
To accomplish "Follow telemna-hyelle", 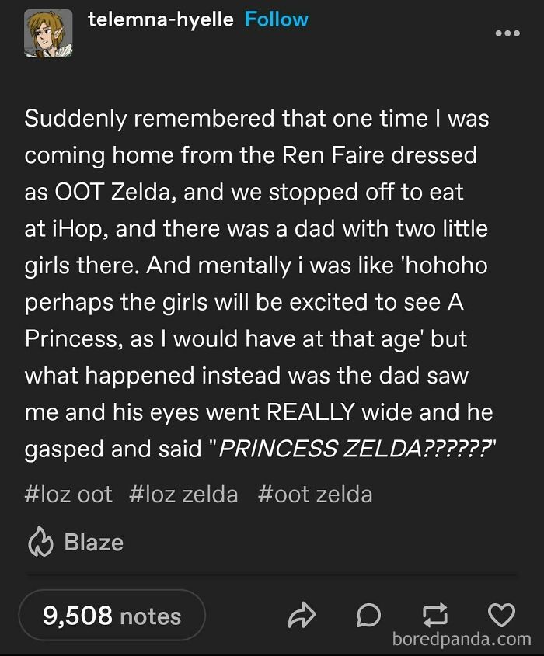I will pos(276,20).
